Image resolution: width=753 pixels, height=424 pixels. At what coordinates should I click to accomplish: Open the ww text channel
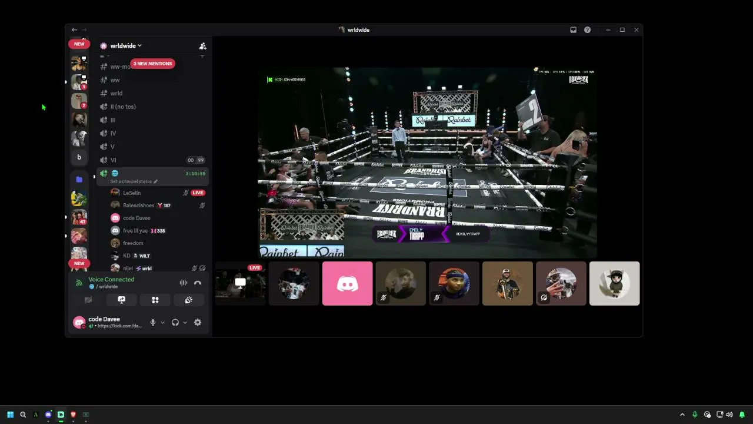[115, 80]
